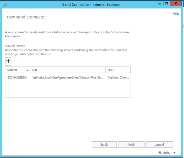
Task: Sort by the SERVER column header
Action: click(18, 70)
